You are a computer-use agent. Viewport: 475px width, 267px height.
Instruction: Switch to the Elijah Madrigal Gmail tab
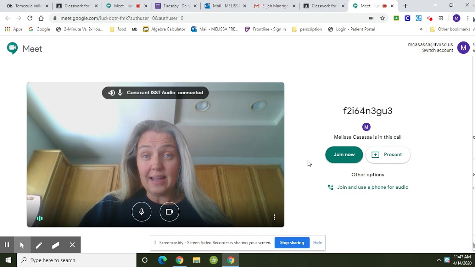click(x=275, y=6)
